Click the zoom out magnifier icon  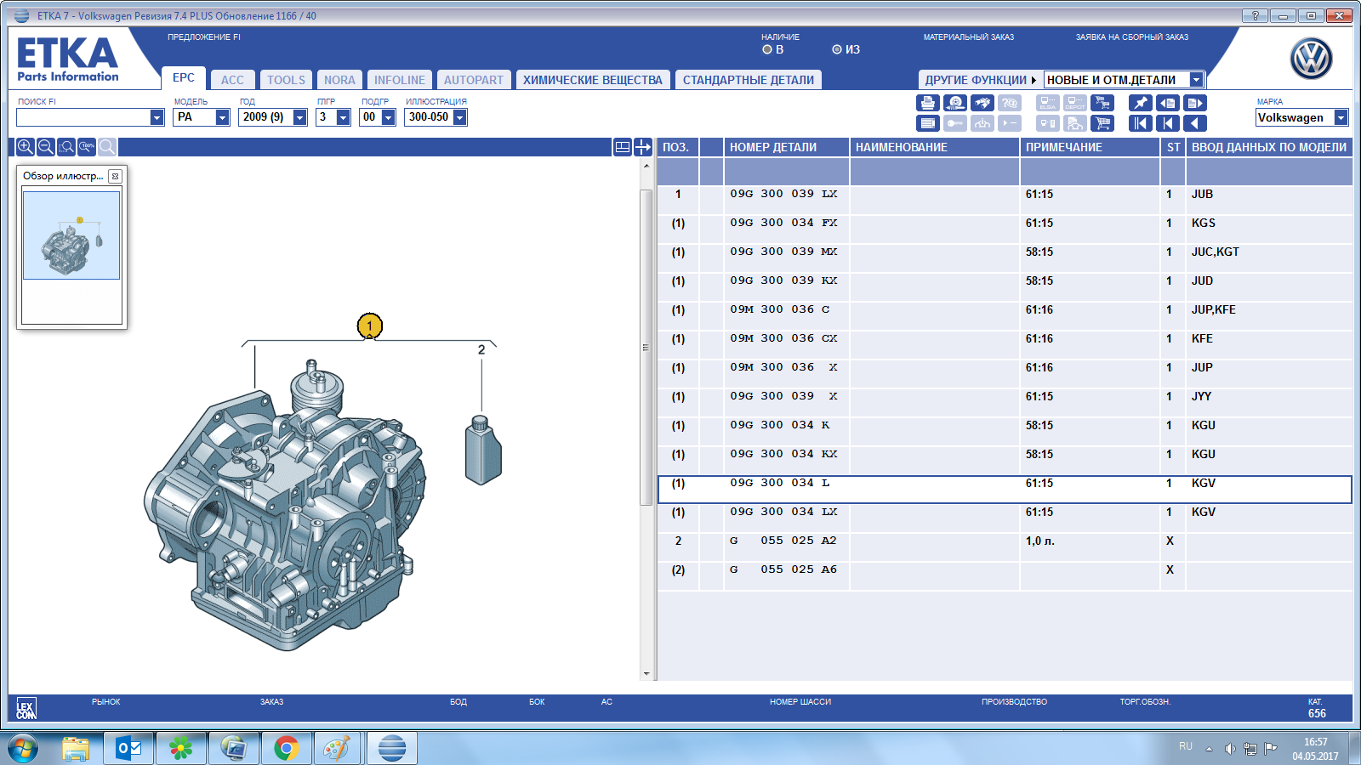tap(46, 147)
